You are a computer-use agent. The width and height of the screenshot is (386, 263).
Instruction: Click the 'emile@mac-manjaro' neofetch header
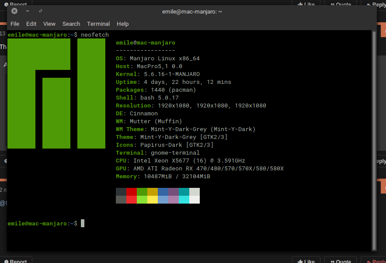[146, 43]
